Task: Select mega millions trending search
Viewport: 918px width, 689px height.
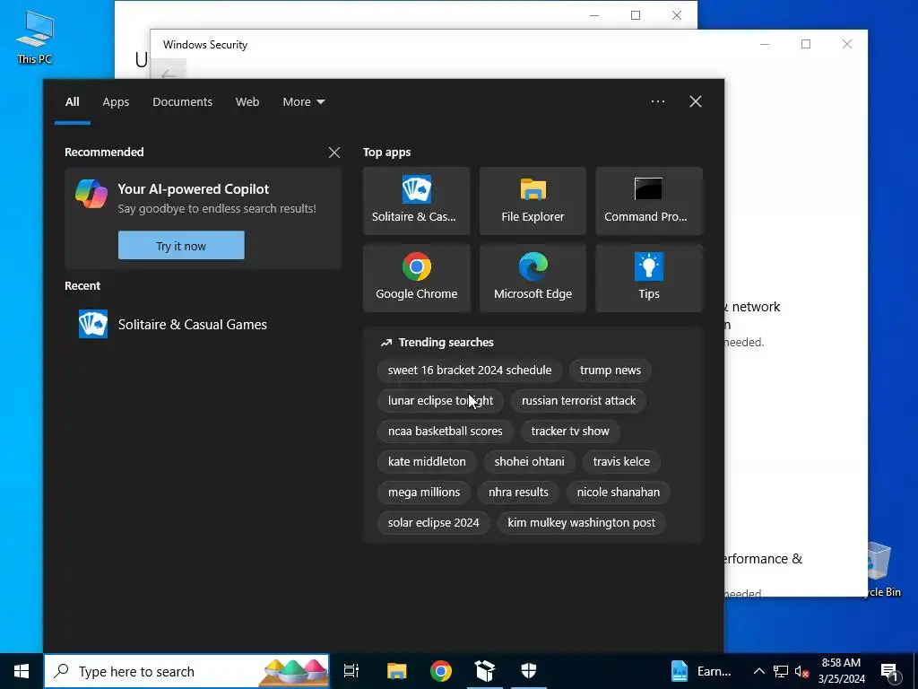Action: (x=424, y=493)
